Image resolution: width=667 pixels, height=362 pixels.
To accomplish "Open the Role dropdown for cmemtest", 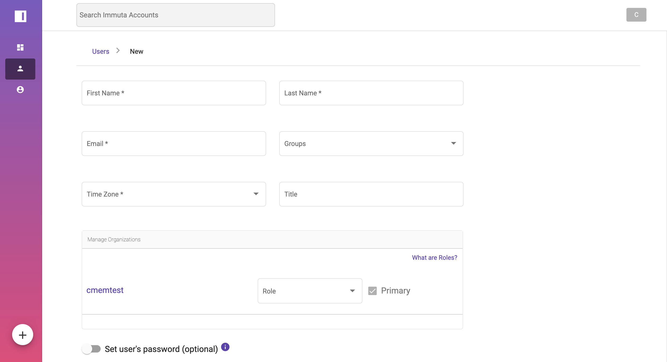I will click(x=310, y=291).
